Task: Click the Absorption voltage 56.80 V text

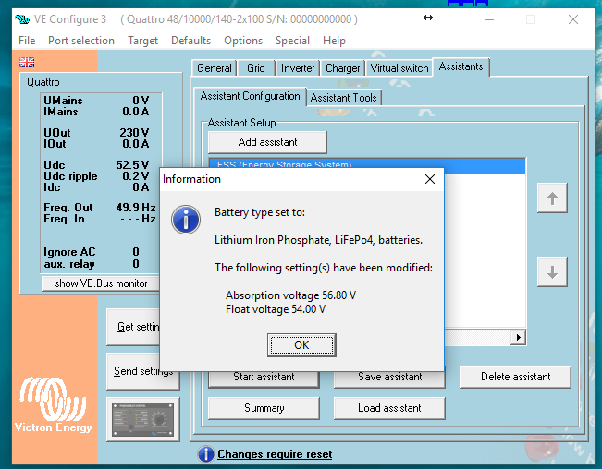Action: tap(290, 295)
